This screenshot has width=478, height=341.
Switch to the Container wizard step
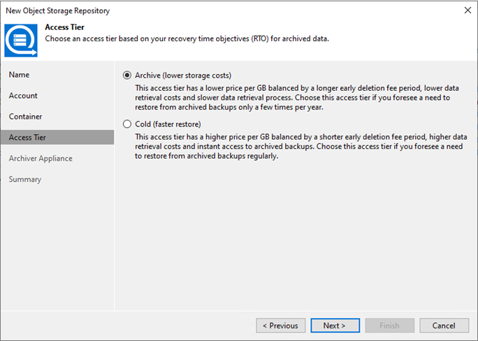pyautogui.click(x=25, y=117)
